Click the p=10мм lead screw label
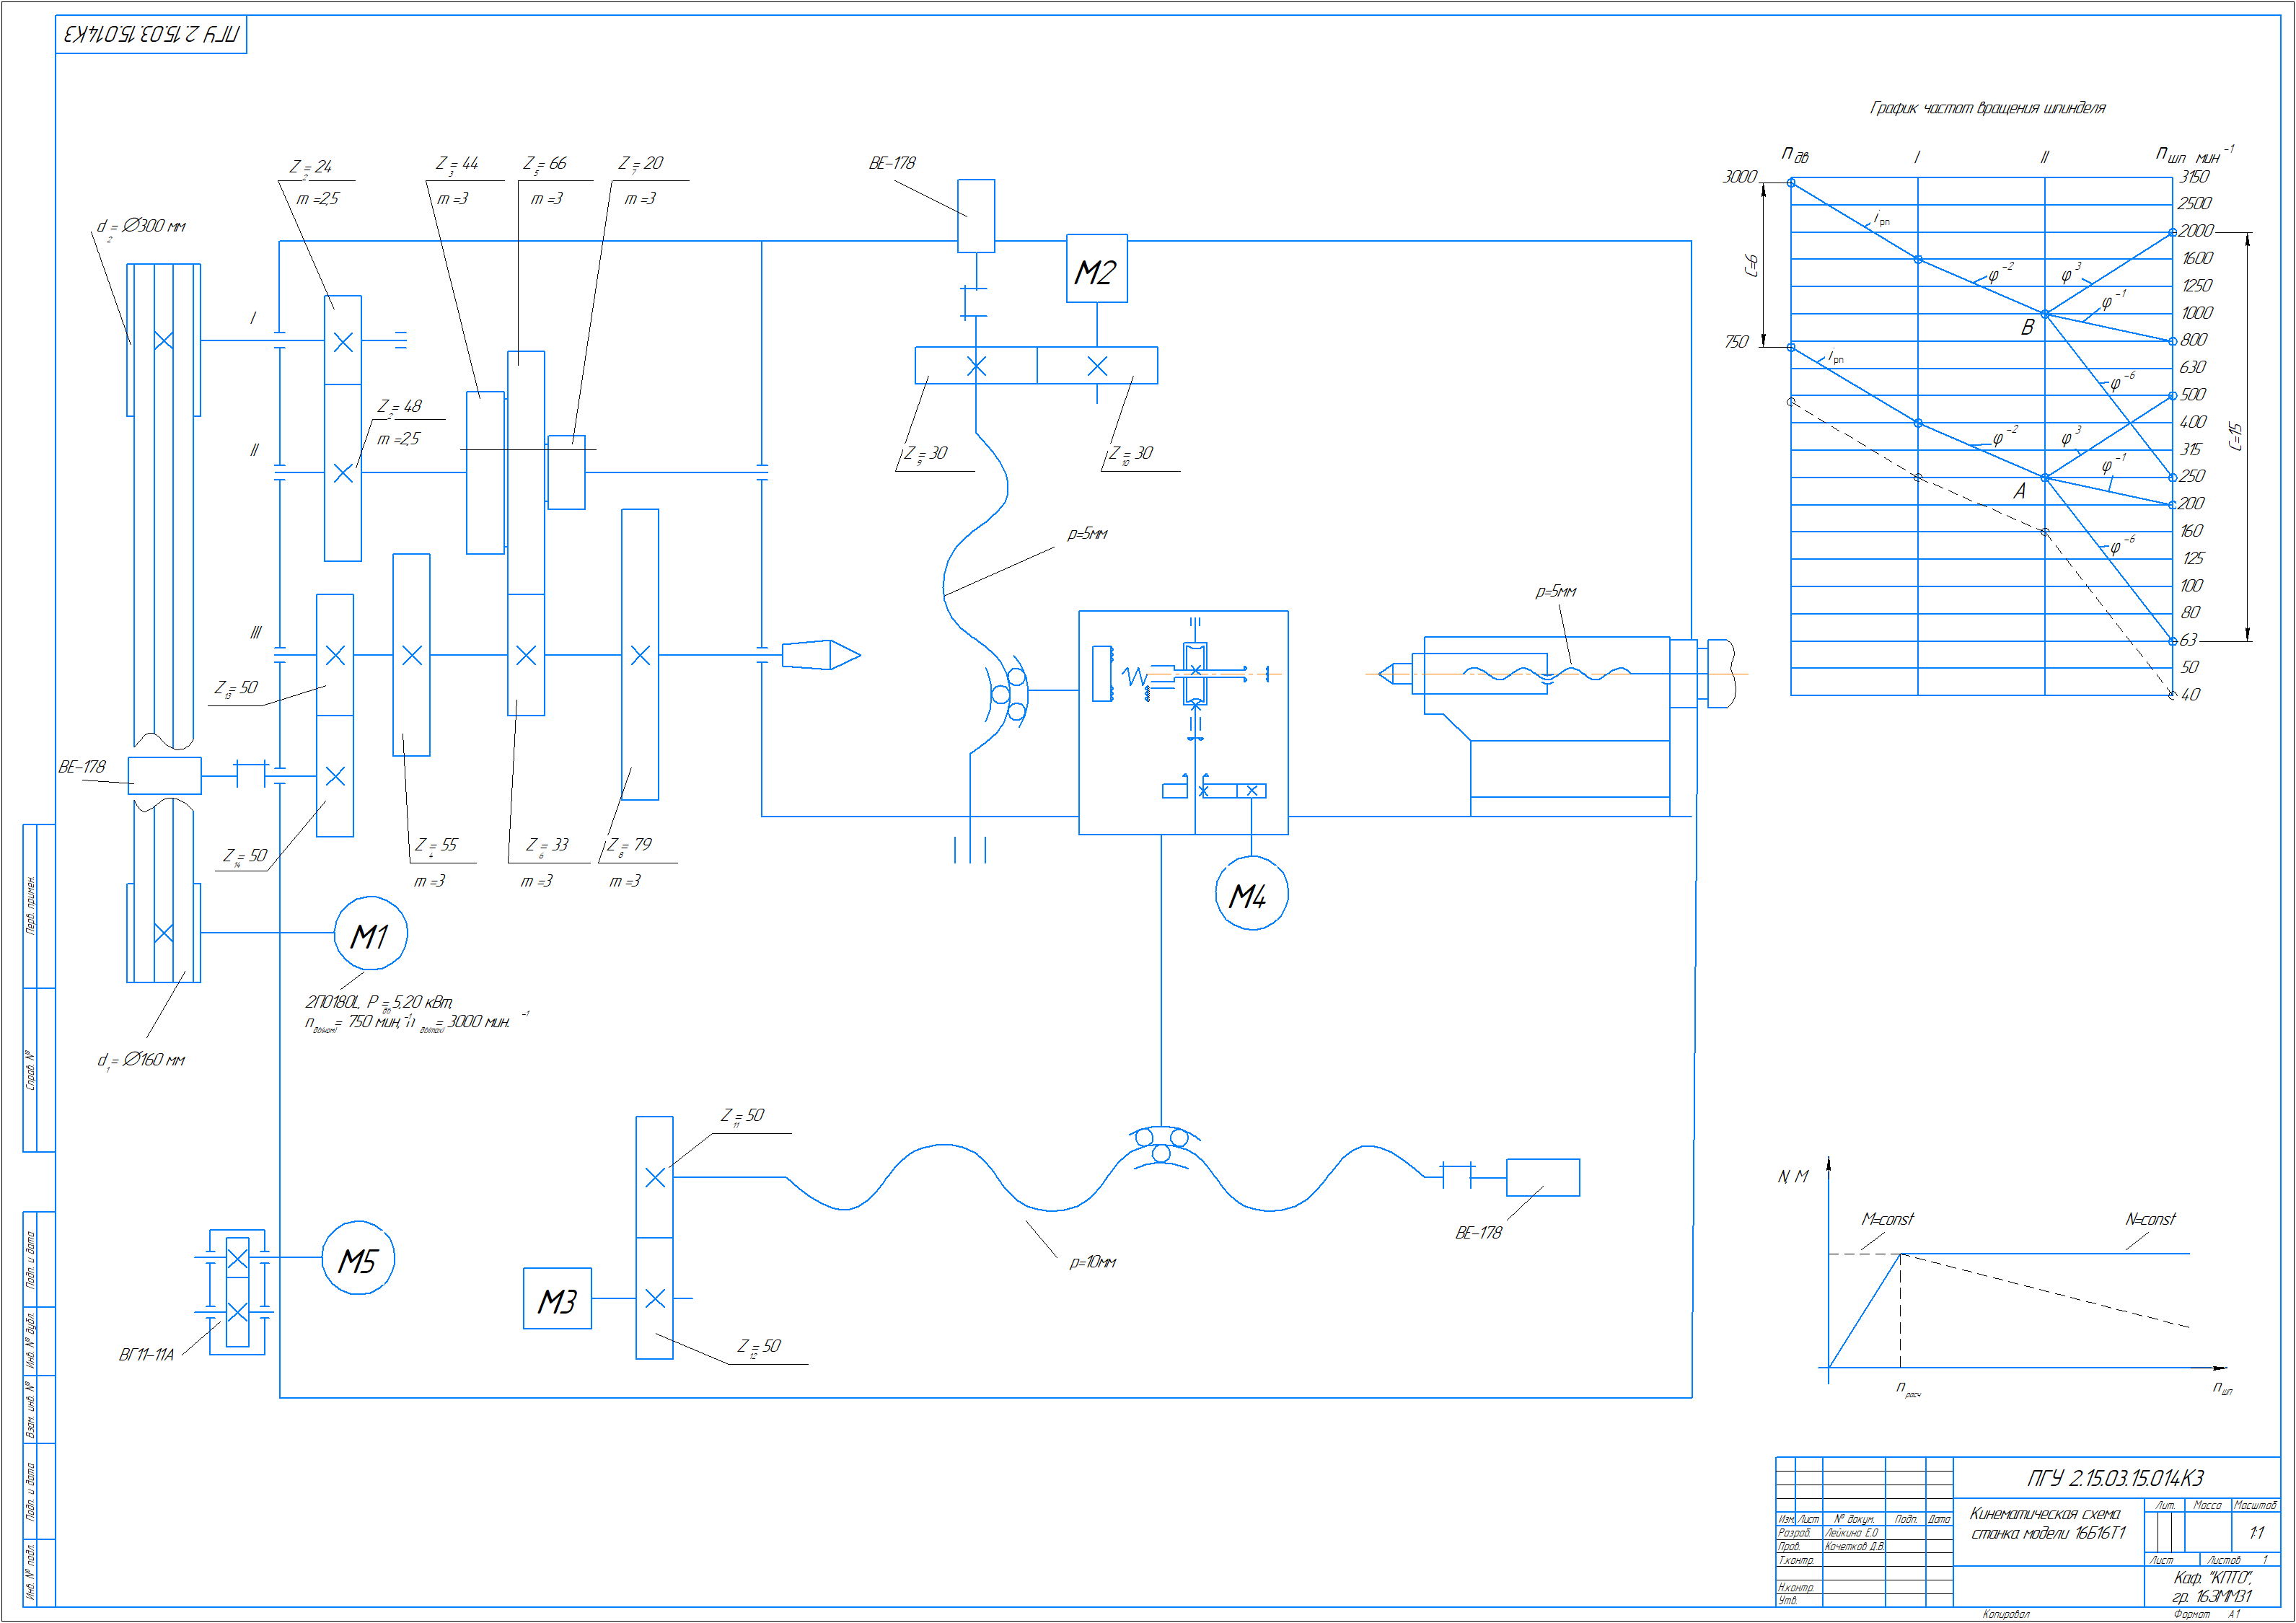The image size is (2296, 1623). coord(1092,1262)
